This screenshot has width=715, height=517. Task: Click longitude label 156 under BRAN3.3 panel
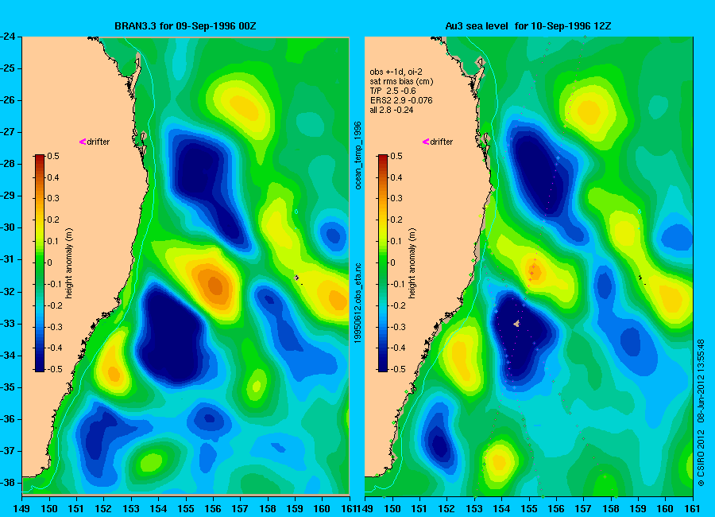(213, 509)
